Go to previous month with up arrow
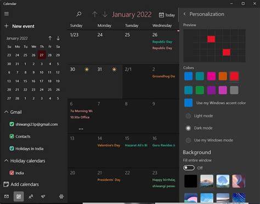The height and width of the screenshot is (204, 260). pos(94,14)
